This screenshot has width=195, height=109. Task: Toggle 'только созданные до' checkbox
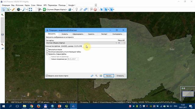50,59
